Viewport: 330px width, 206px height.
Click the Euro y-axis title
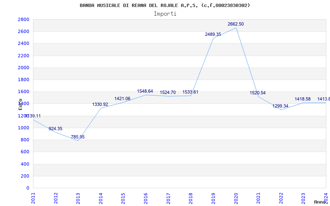tap(20, 104)
